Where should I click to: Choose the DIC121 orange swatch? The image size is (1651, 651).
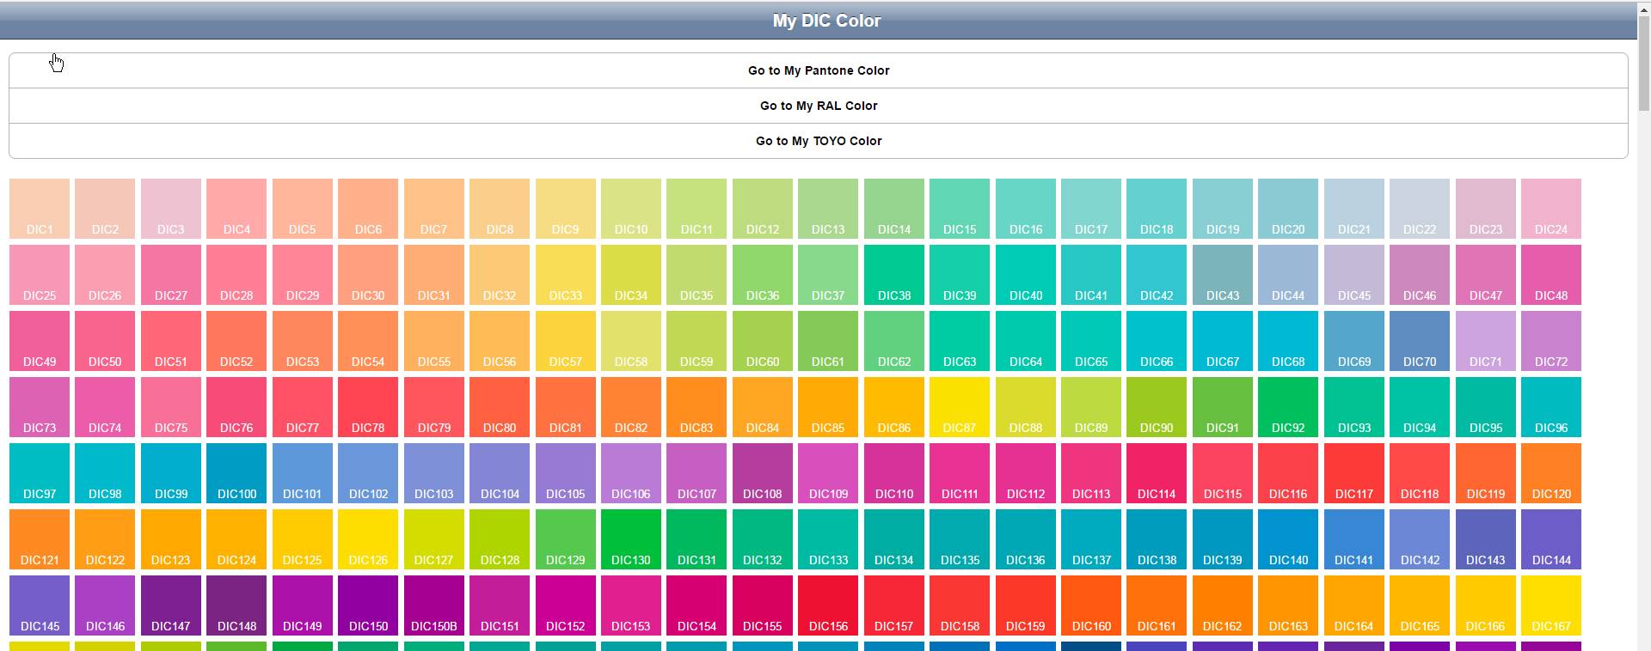click(x=40, y=539)
